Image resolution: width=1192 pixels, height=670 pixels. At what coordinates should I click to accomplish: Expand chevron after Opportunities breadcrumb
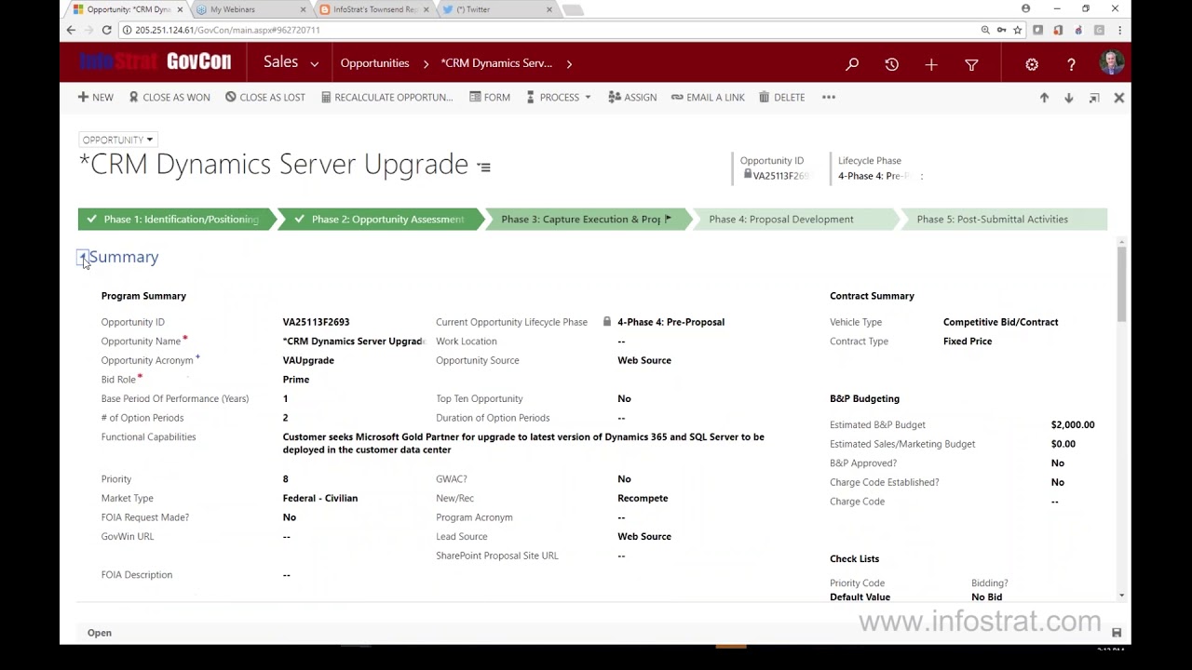(x=426, y=63)
